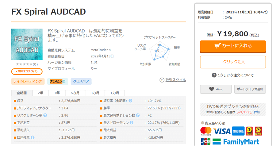
Task: Click the ナンピン型 tag
Action: (58, 81)
